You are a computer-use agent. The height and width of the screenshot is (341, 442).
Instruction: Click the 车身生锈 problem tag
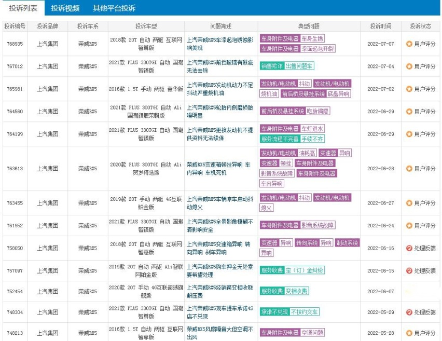[312, 38]
